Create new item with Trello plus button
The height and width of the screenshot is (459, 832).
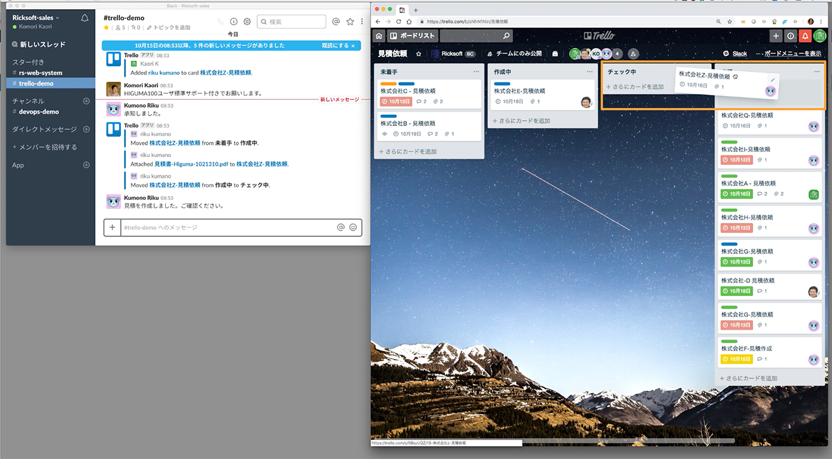(x=775, y=36)
